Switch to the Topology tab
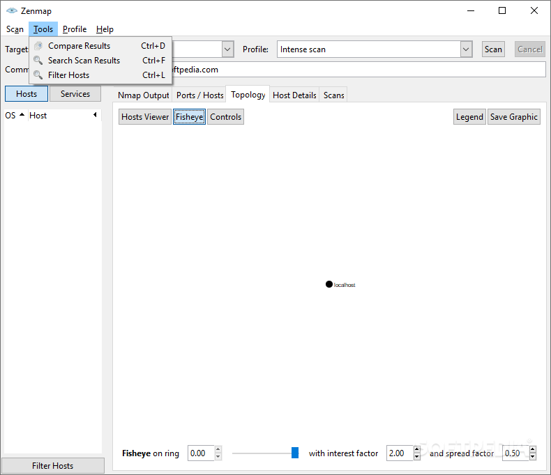 tap(248, 95)
